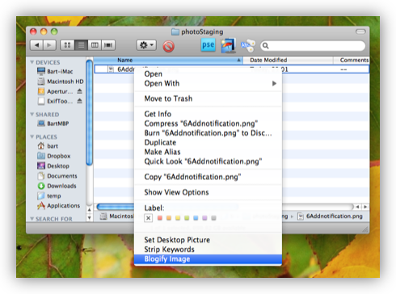Open Downloads in sidebar
396x294 pixels.
point(57,186)
